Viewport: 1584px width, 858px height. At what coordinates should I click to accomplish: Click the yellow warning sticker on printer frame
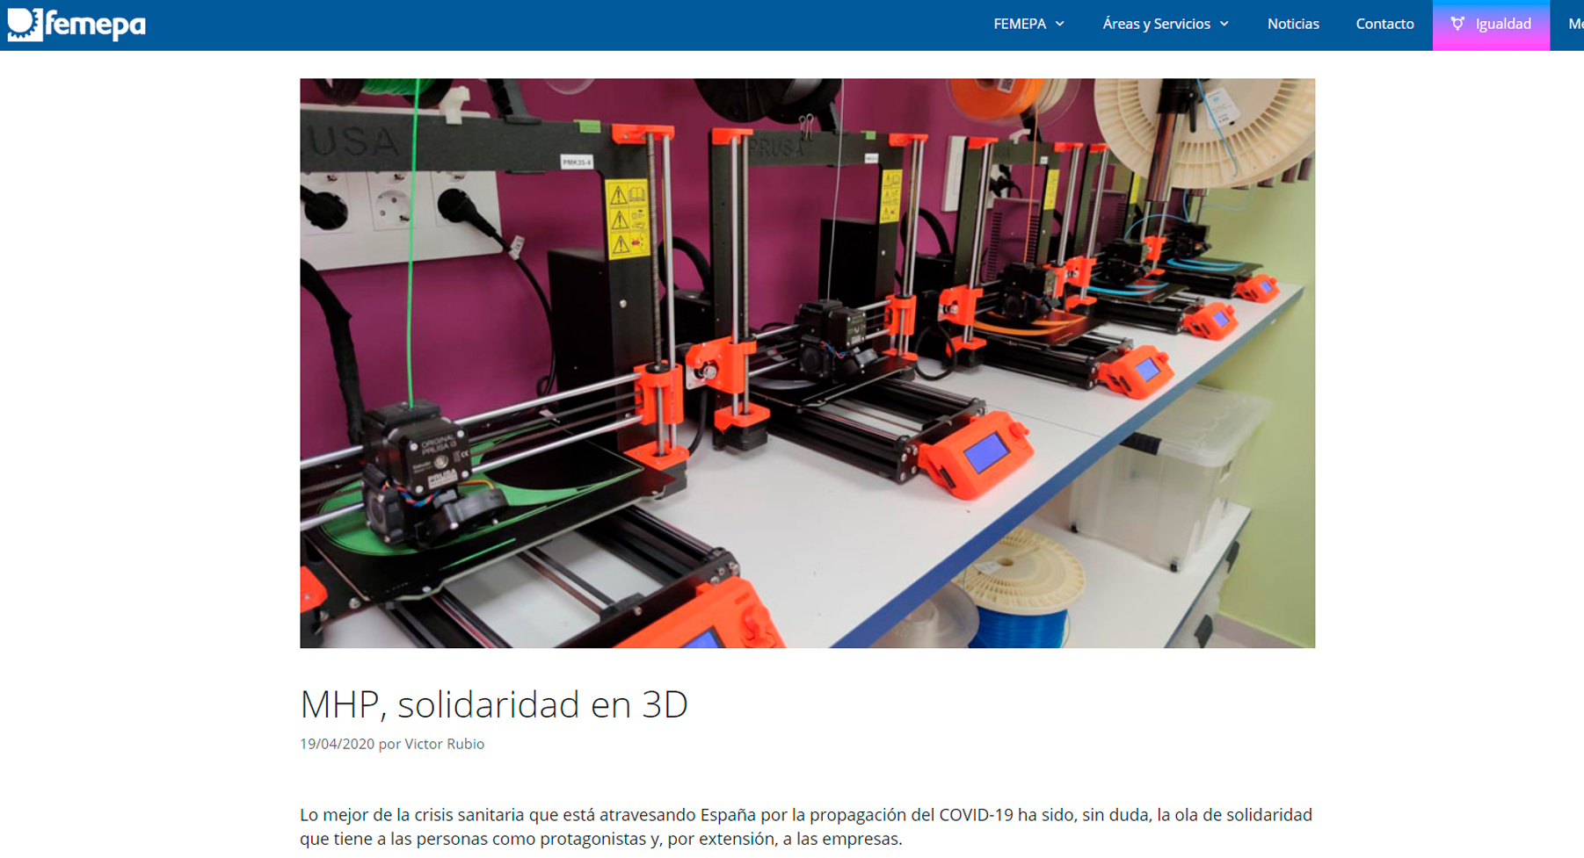pyautogui.click(x=628, y=218)
